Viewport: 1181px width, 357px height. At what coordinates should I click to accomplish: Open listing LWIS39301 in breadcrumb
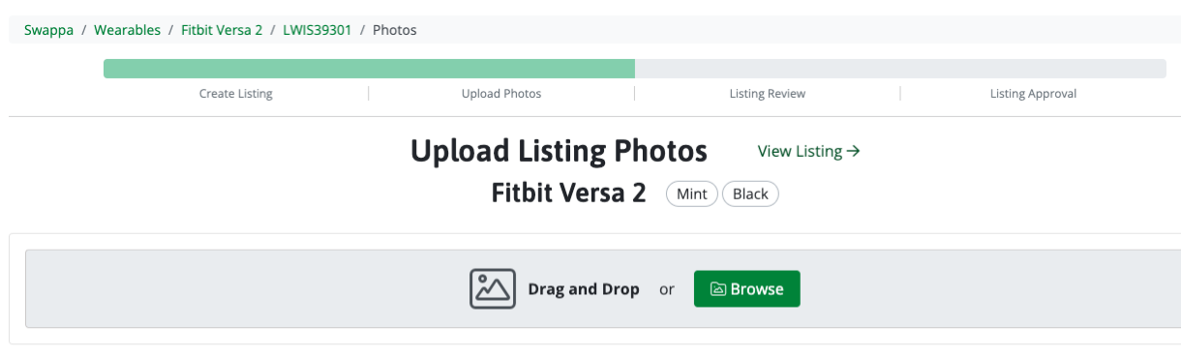(318, 30)
